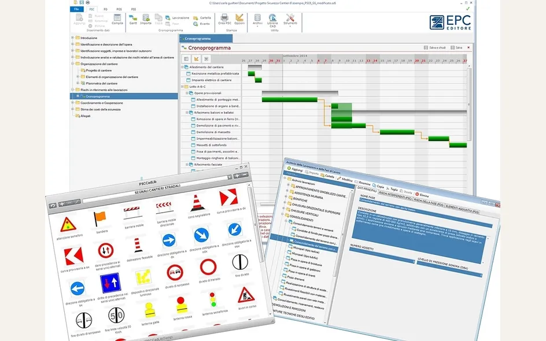Switch to the PSS ribbon tab
546x341 pixels.
tap(134, 9)
